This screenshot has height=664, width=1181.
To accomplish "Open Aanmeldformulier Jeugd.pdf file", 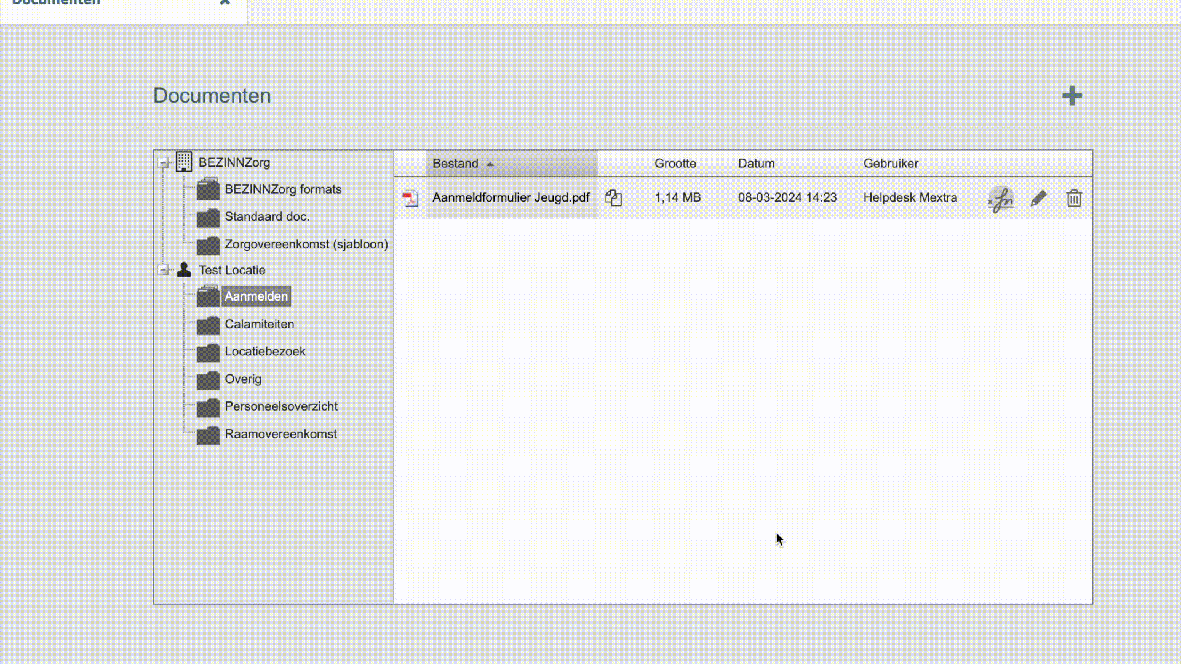I will 511,198.
